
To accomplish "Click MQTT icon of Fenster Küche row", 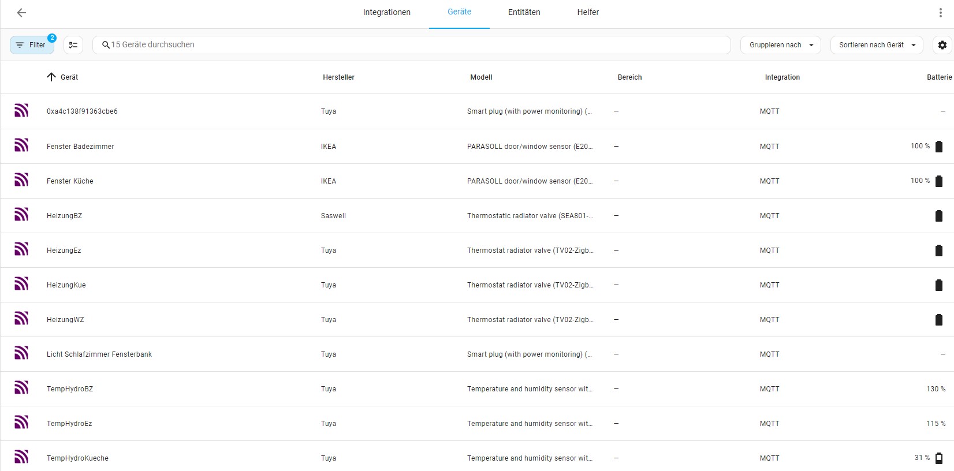I will (21, 180).
